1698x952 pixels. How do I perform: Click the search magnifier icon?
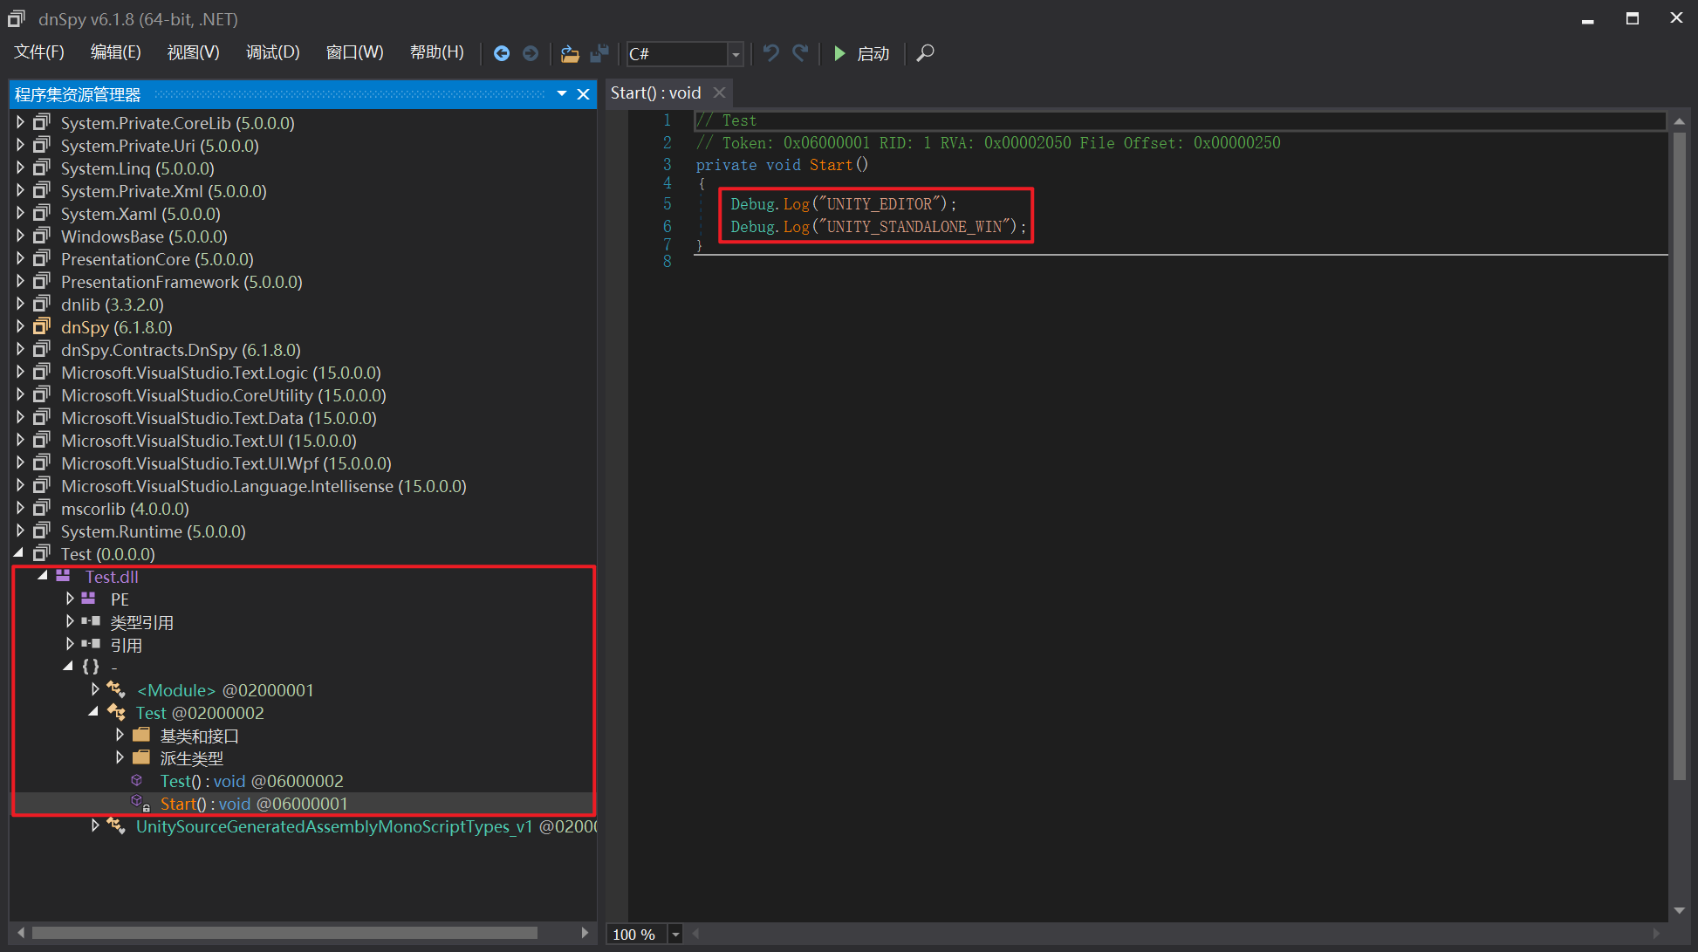[x=926, y=53]
